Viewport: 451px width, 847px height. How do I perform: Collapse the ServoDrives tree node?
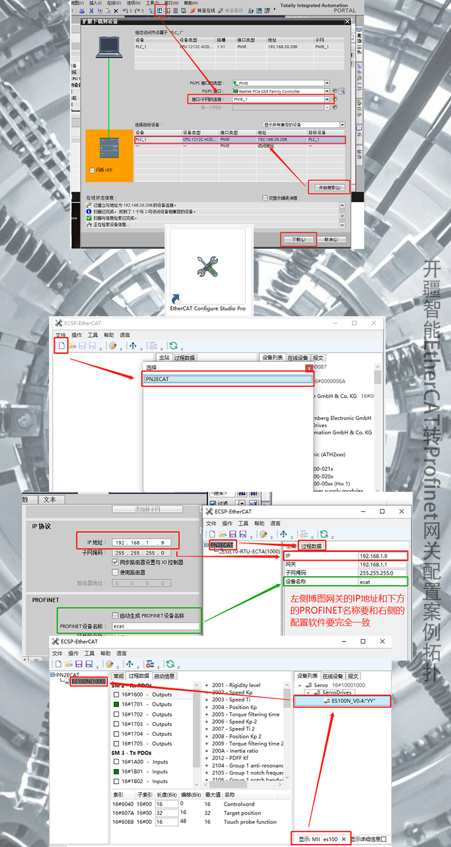pos(308,692)
